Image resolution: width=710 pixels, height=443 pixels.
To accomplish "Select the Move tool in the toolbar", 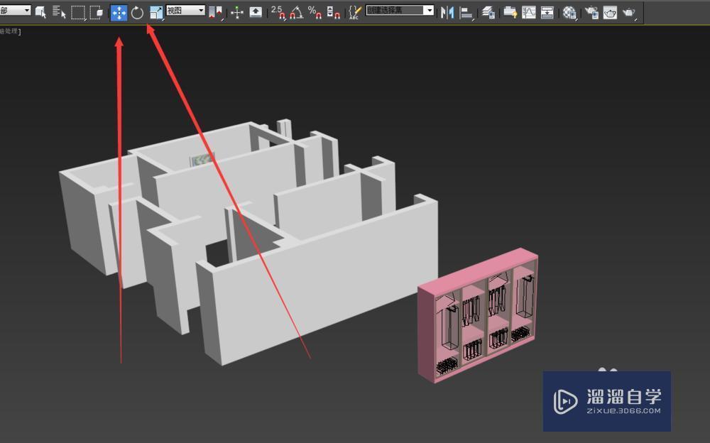I will click(119, 12).
